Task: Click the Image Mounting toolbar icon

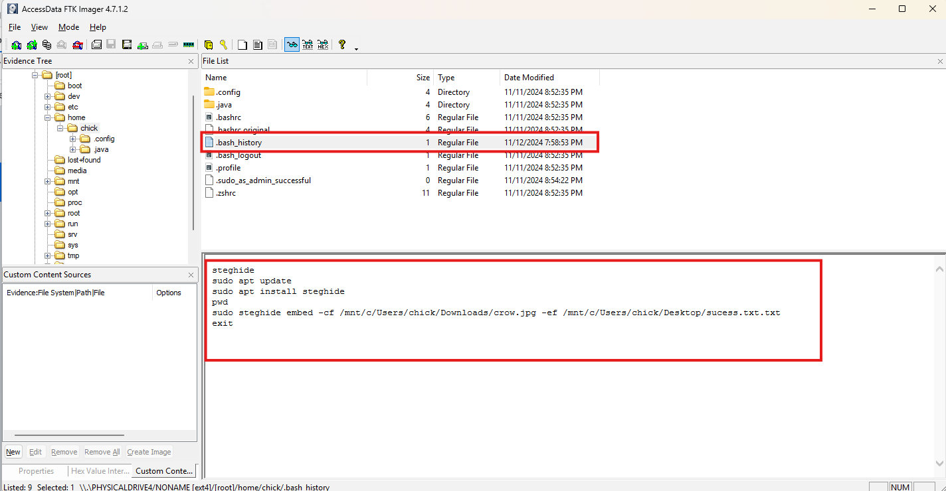Action: click(47, 45)
